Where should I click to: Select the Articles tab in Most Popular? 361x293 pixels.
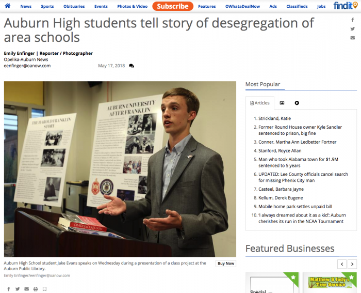click(260, 103)
